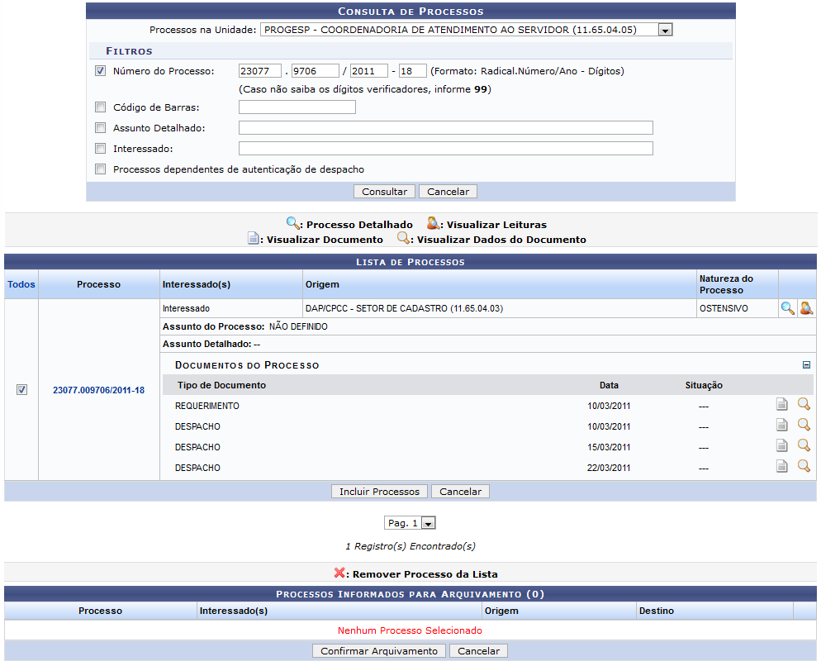Toggle checkbox for process 23077.009706/2011-18

tap(21, 390)
